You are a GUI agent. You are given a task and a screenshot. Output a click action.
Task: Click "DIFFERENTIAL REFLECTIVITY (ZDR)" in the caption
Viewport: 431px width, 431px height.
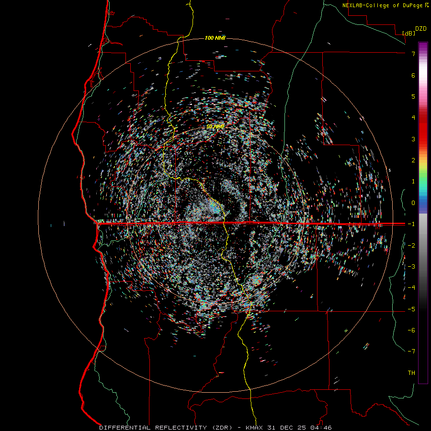[x=166, y=428]
